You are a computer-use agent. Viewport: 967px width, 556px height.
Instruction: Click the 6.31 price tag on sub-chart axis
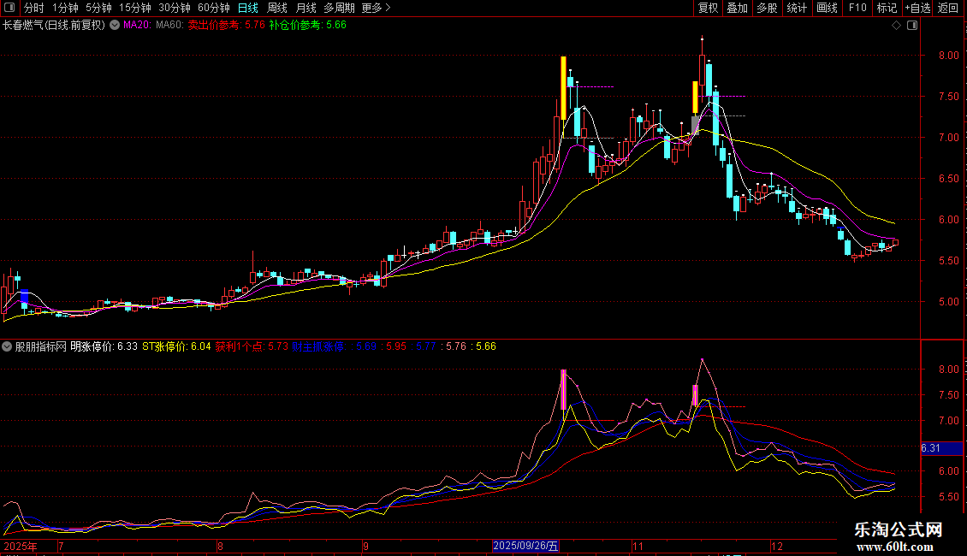click(x=941, y=448)
